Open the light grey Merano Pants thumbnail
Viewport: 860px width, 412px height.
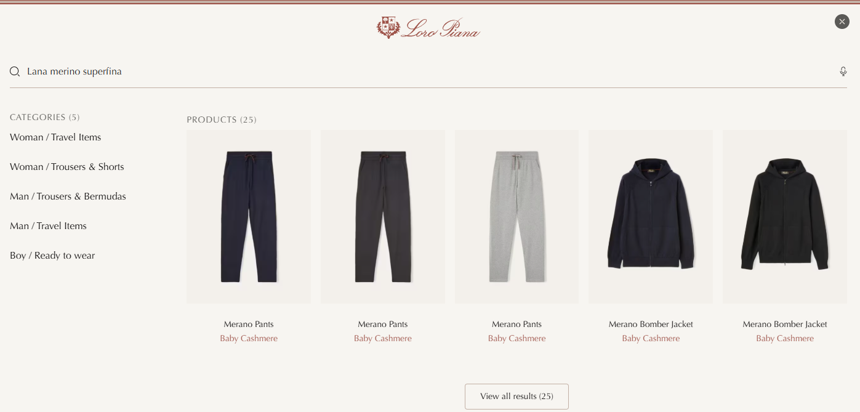pos(516,217)
